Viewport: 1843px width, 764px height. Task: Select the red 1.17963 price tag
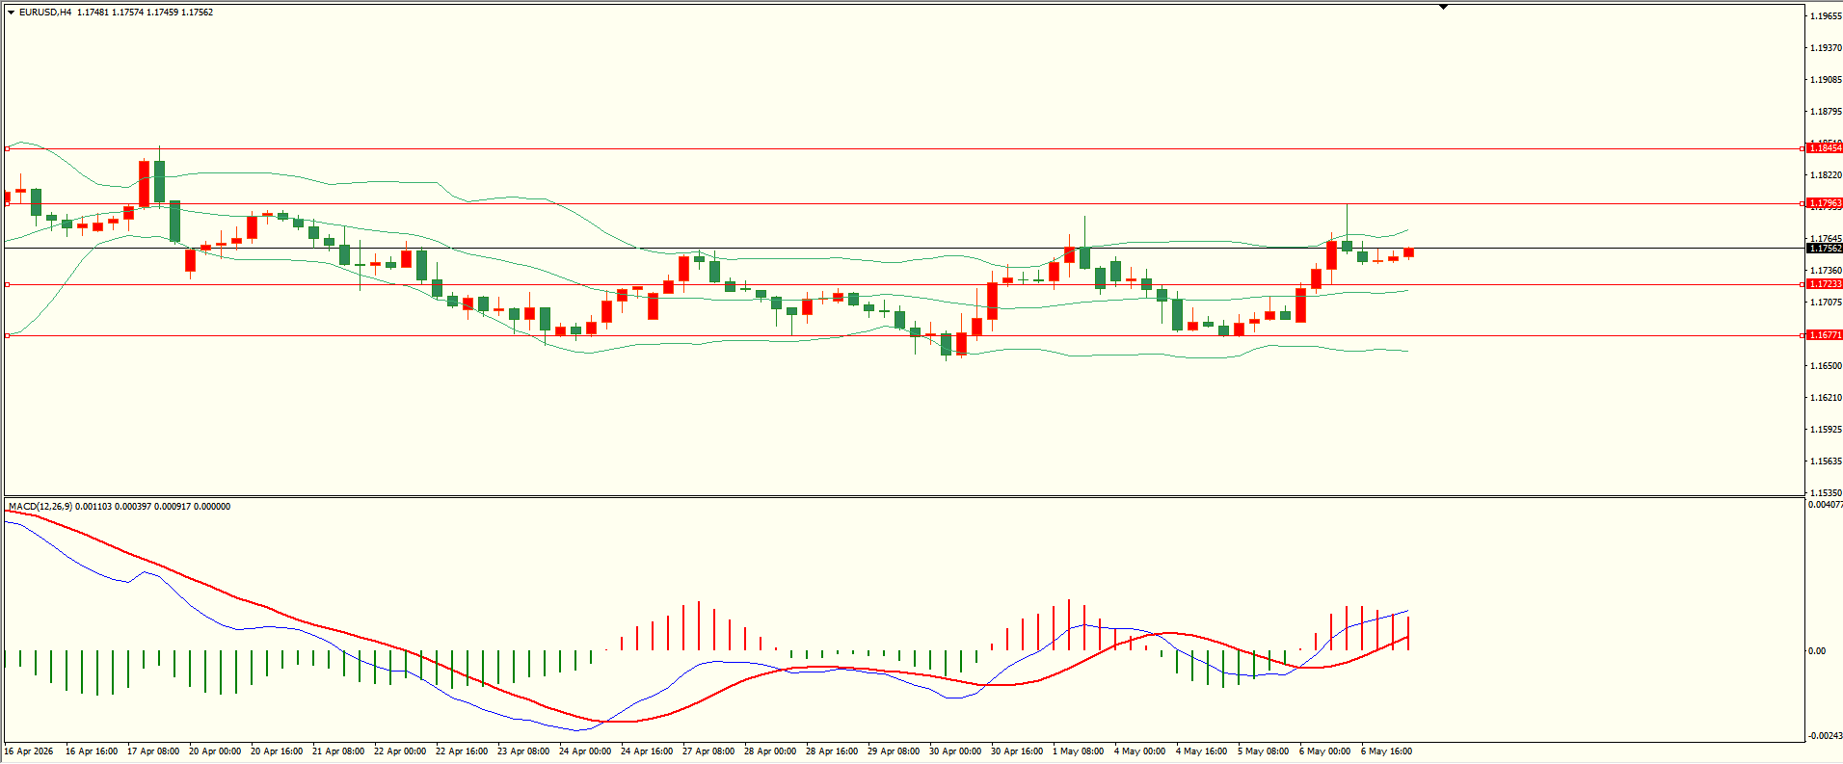[x=1825, y=203]
